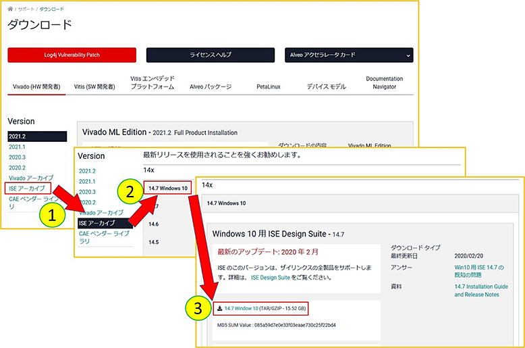
Task: Click the Vivado ML Edition - 2021.2 heading
Action: [160, 132]
